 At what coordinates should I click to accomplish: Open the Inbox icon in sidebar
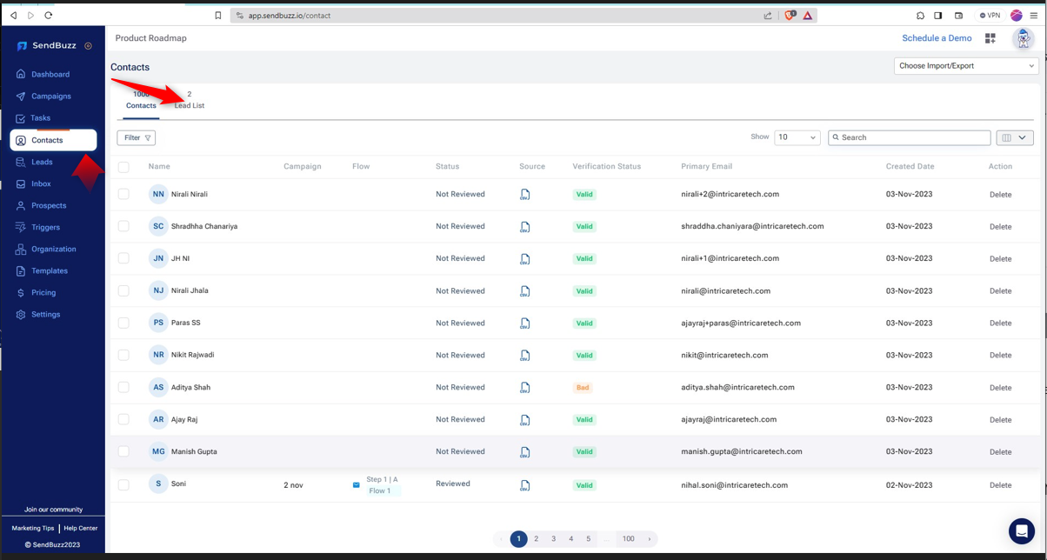tap(21, 183)
